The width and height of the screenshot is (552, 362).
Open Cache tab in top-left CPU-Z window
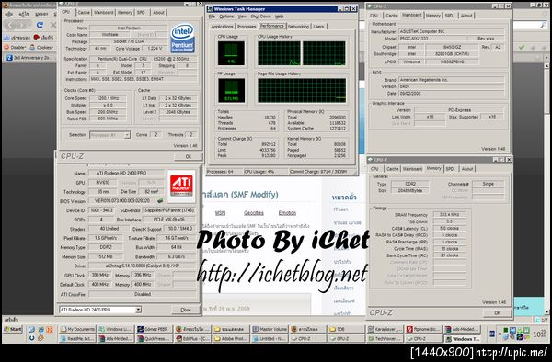click(84, 12)
